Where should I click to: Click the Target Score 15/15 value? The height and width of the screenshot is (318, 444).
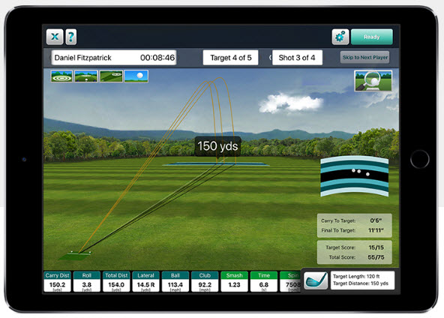coord(376,247)
